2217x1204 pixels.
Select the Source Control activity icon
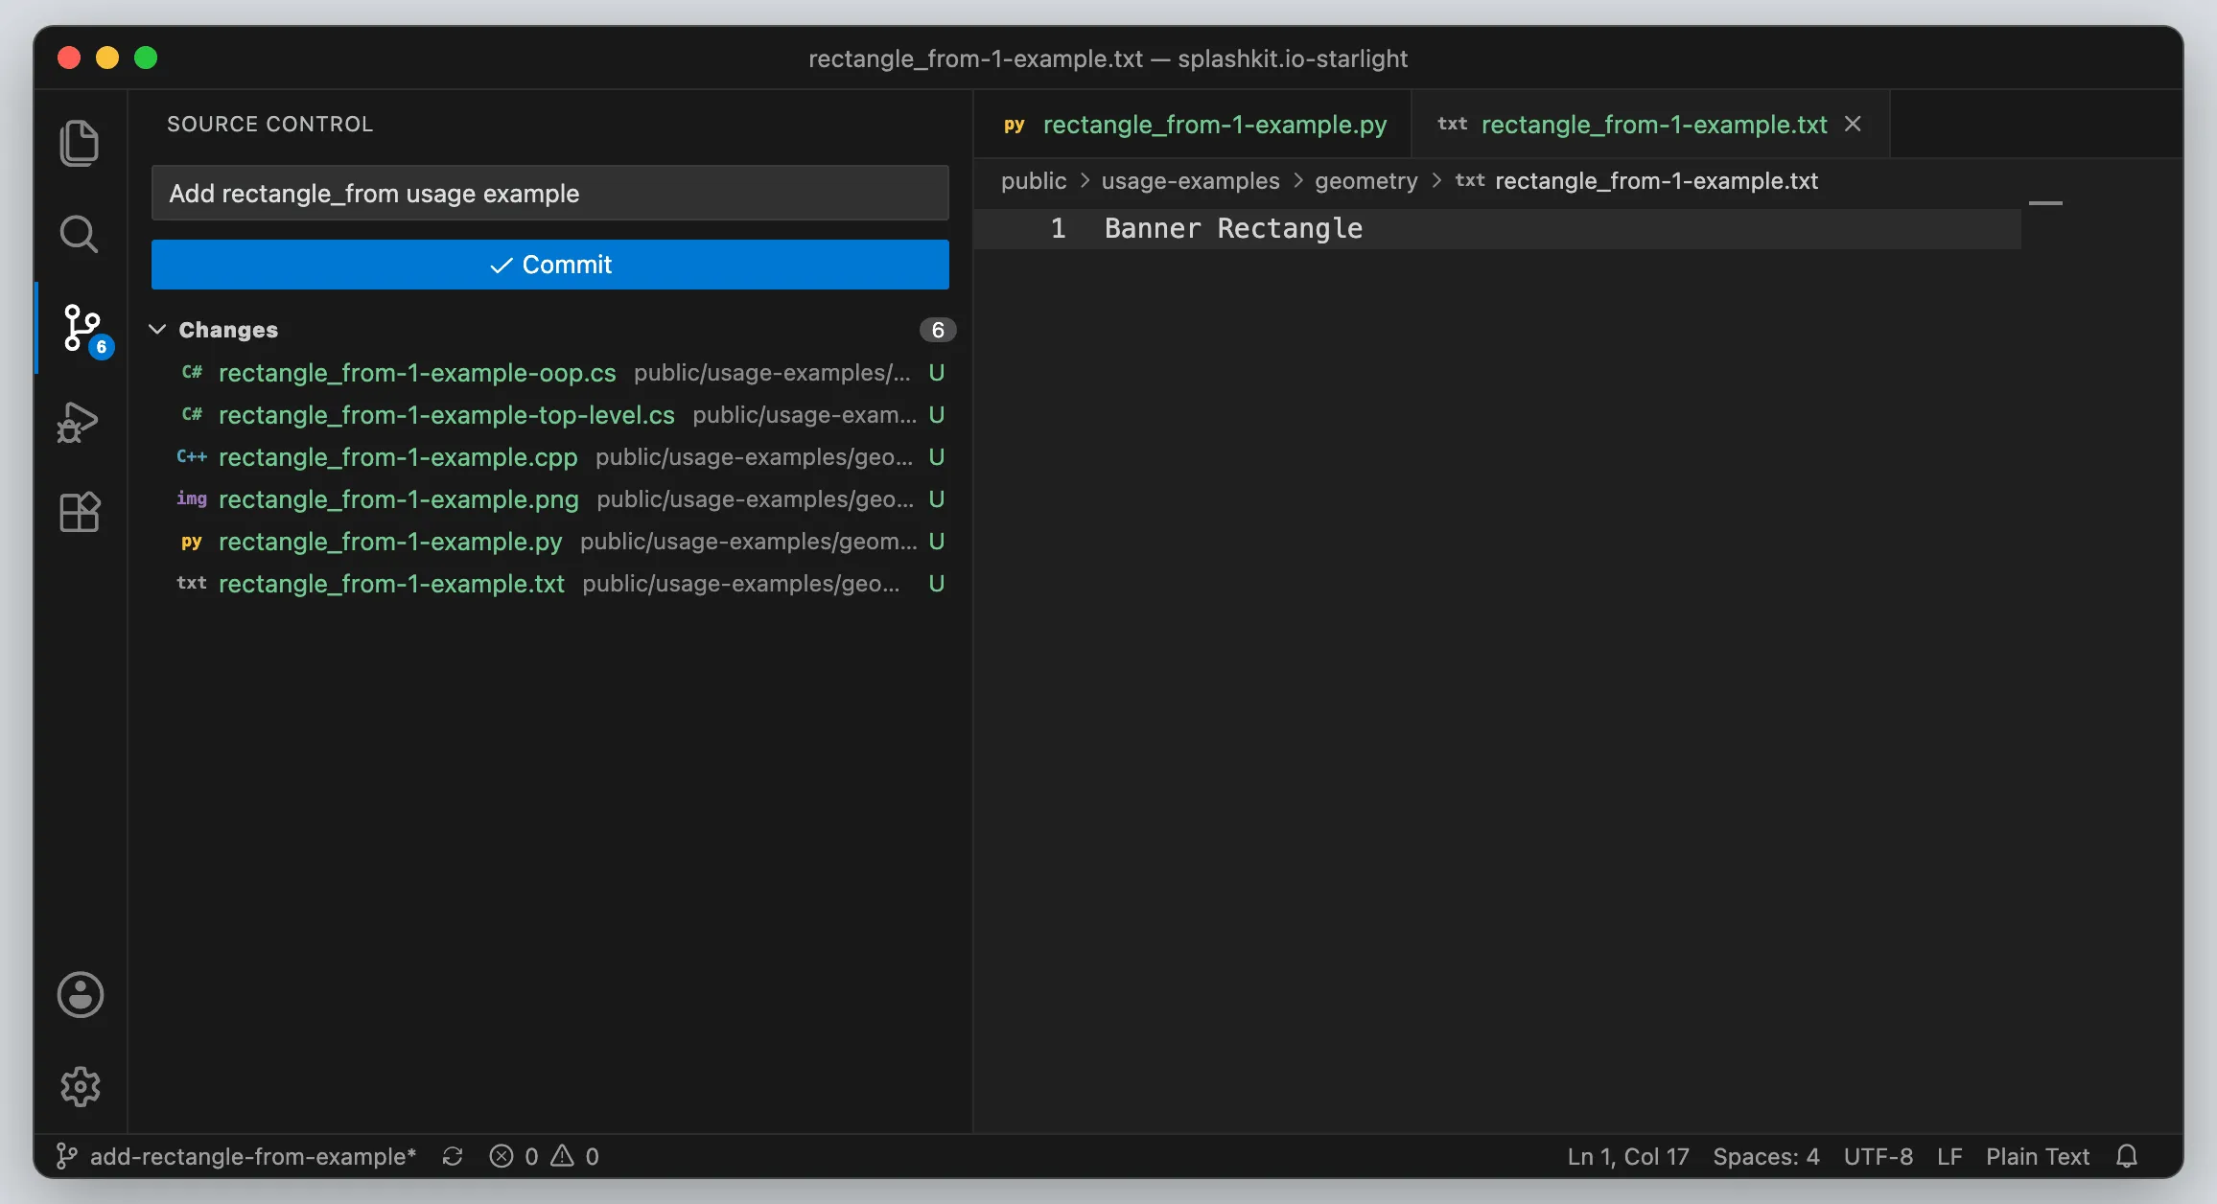coord(82,329)
